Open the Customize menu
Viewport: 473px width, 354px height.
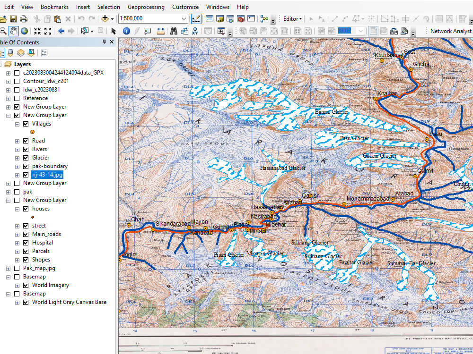tap(185, 7)
